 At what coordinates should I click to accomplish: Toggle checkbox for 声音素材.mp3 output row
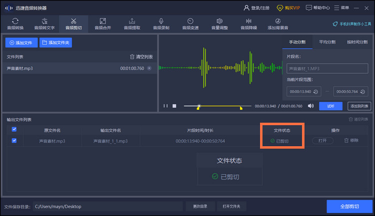coord(14,141)
